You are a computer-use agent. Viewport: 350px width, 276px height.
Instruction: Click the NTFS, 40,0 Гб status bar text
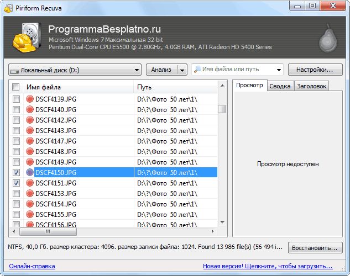(x=145, y=247)
